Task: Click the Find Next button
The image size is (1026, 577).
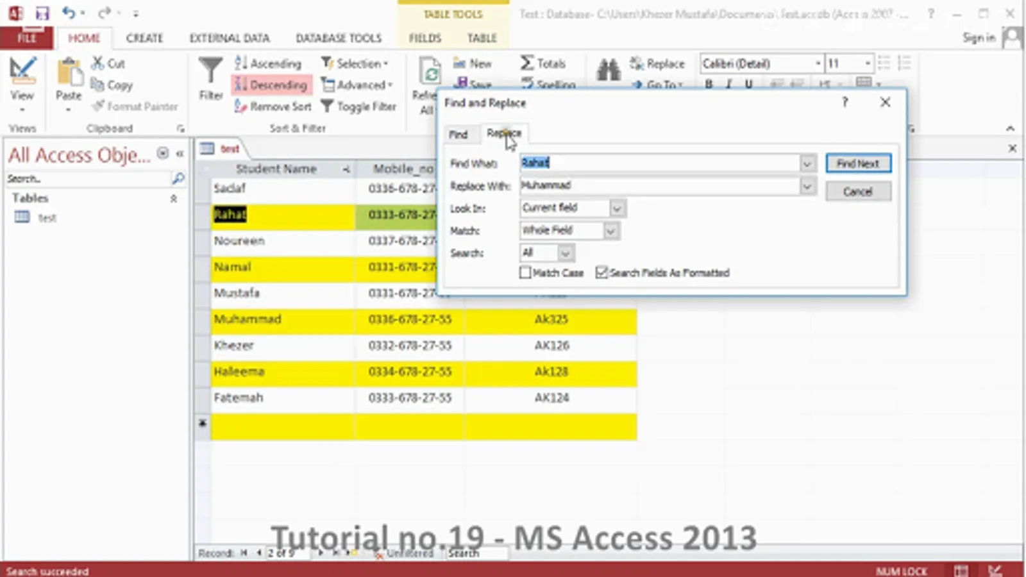Action: coord(858,163)
